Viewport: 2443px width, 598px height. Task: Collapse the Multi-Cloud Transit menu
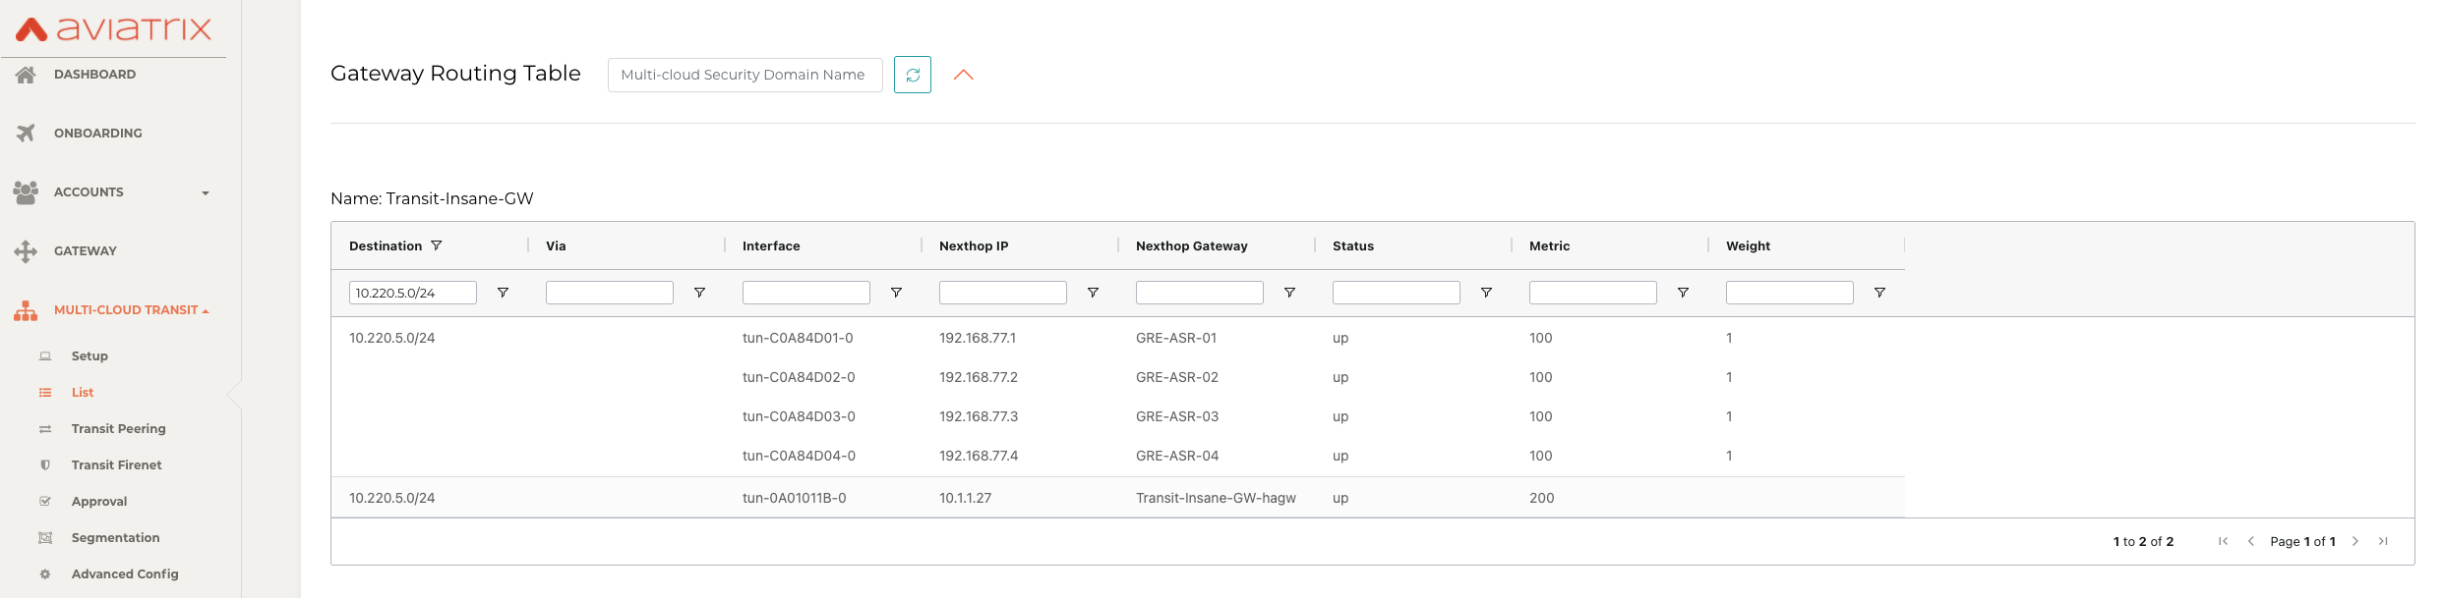click(206, 310)
